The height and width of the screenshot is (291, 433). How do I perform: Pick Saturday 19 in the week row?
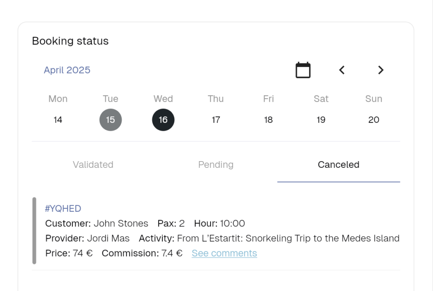click(321, 120)
